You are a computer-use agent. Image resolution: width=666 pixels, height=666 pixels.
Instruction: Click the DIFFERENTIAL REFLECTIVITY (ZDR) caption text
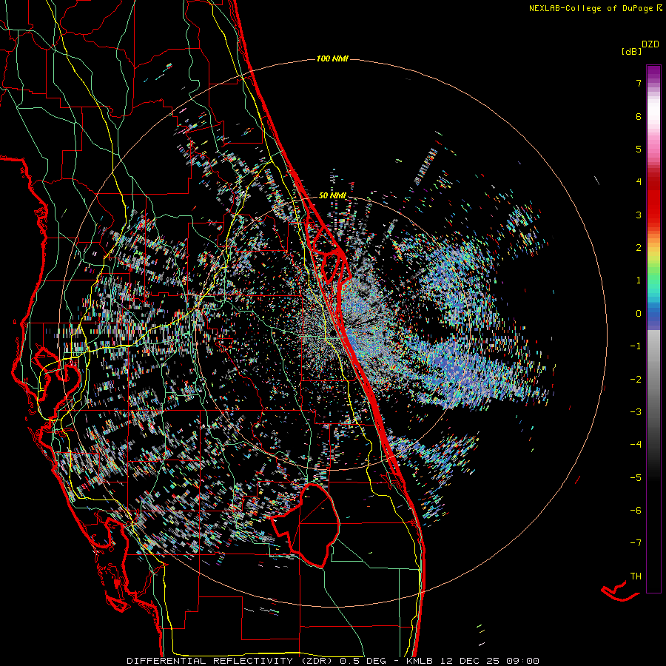coord(232,661)
